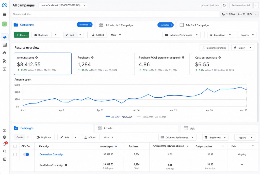
Task: Click the blue folder icon in lower Campaigns tab
Action: 16,128
